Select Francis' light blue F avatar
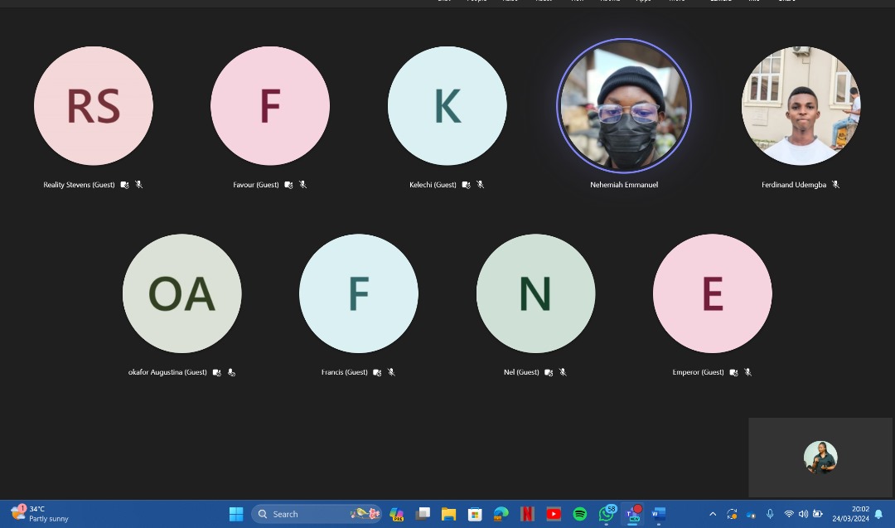The height and width of the screenshot is (528, 895). 359,293
